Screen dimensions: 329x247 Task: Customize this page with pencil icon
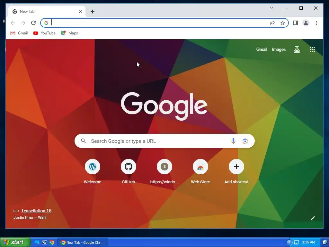(313, 218)
